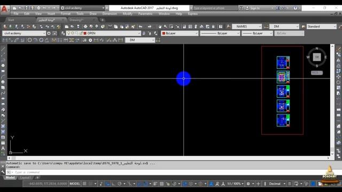Toggle Polar tracking in status bar
Image resolution: width=342 pixels, height=192 pixels.
pyautogui.click(x=119, y=183)
